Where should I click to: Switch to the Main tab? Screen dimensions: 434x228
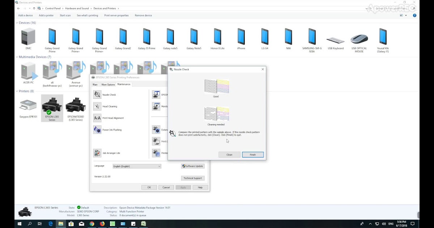click(x=95, y=84)
